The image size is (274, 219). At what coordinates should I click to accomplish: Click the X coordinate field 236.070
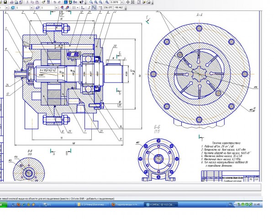(108, 8)
